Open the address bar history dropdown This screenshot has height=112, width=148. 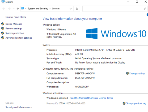(70, 9)
